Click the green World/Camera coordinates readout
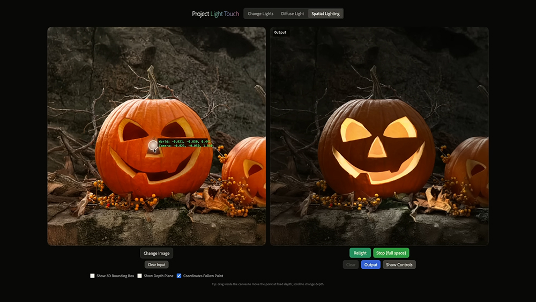 pos(185,143)
